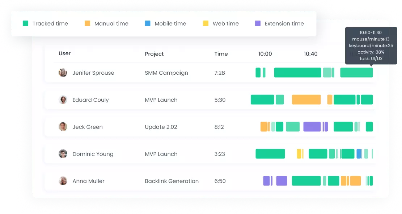Screen dimensions: 402x214
Task: Click the Update 2.02 project cell
Action: click(x=161, y=127)
